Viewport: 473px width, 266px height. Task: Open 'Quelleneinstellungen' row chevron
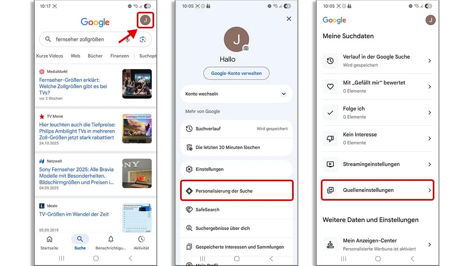point(430,190)
